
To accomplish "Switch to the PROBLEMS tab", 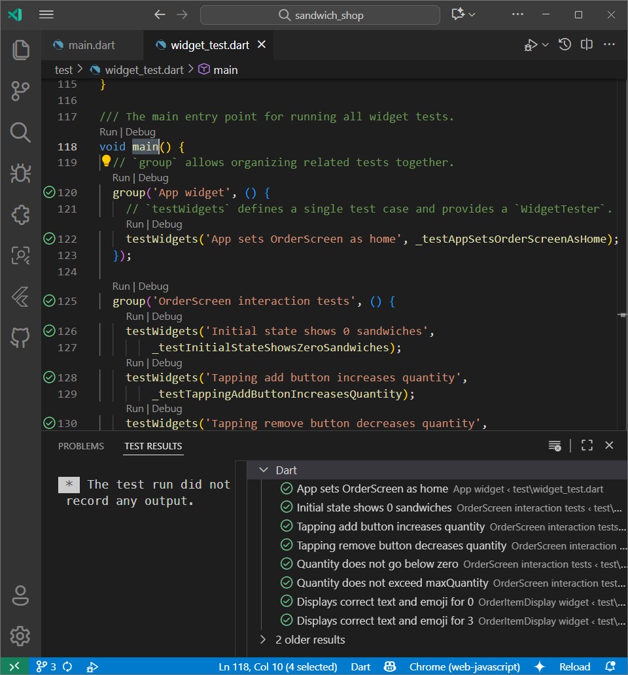I will click(x=80, y=445).
